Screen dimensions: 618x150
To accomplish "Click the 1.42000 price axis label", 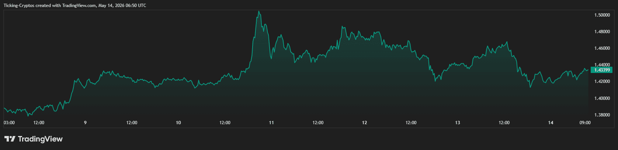I will [602, 81].
